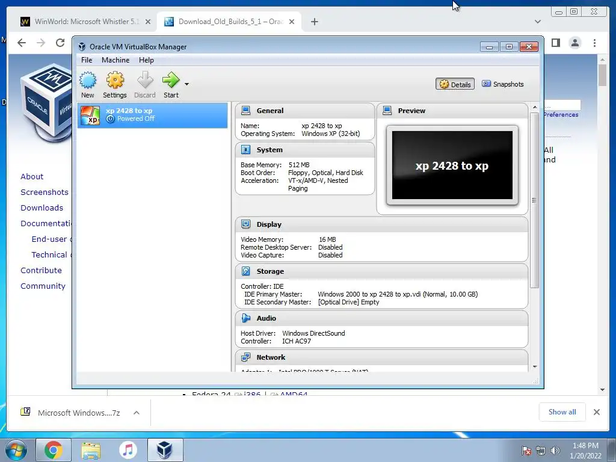Screen dimensions: 616x462
Task: Open Chrome three-dot menu
Action: tap(595, 43)
